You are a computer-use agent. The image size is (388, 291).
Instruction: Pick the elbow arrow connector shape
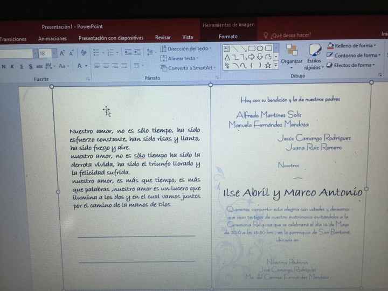point(244,57)
